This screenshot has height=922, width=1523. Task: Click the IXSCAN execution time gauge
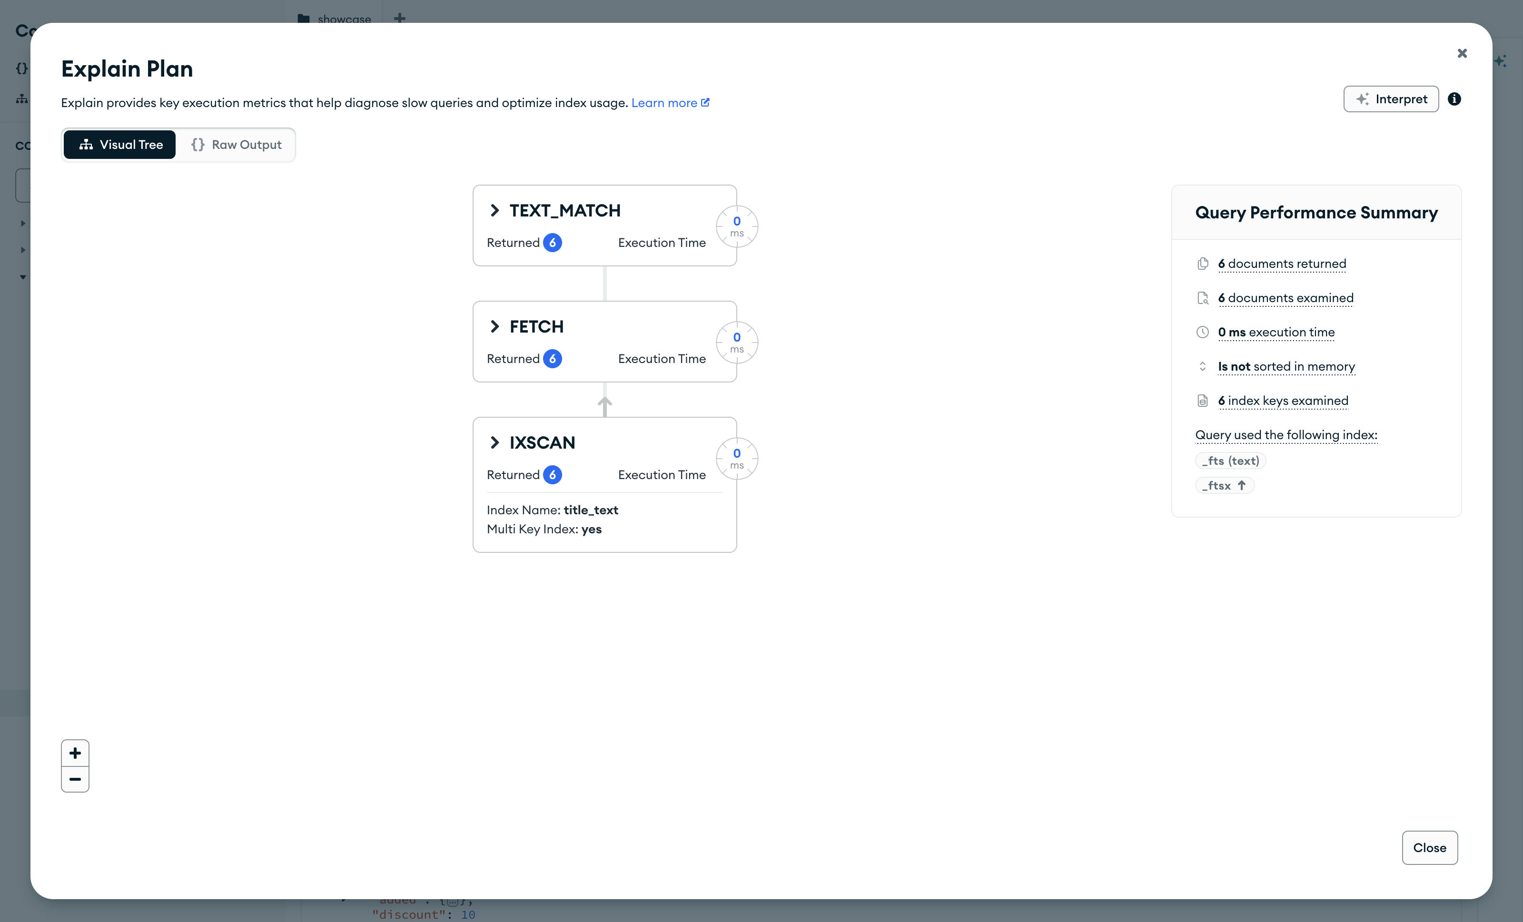tap(737, 459)
